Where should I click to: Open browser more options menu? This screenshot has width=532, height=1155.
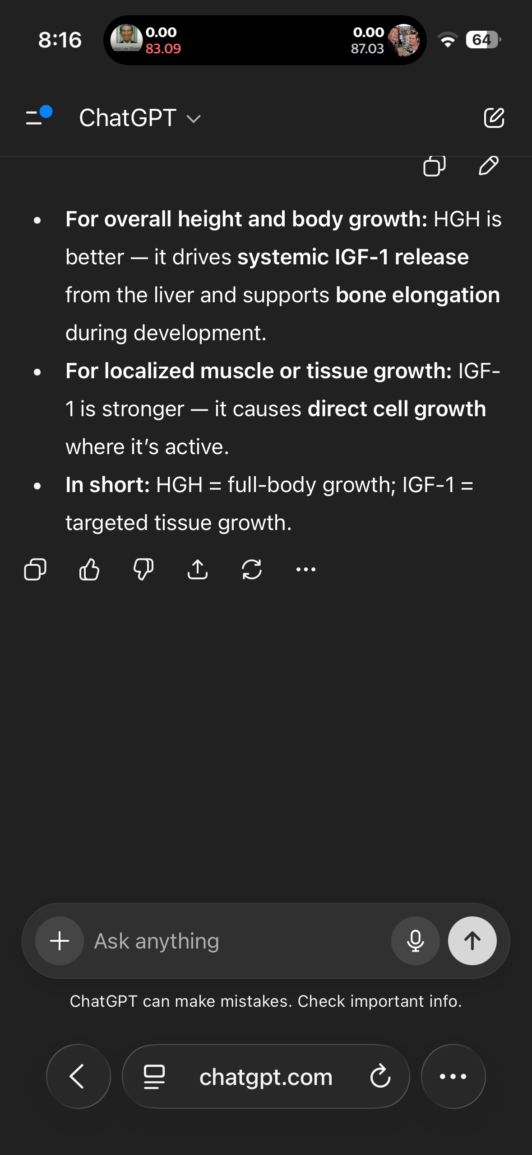(453, 1076)
